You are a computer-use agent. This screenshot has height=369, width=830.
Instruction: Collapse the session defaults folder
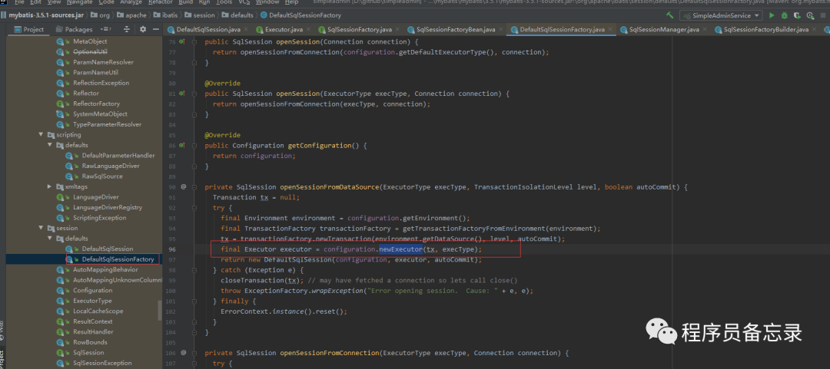point(50,239)
